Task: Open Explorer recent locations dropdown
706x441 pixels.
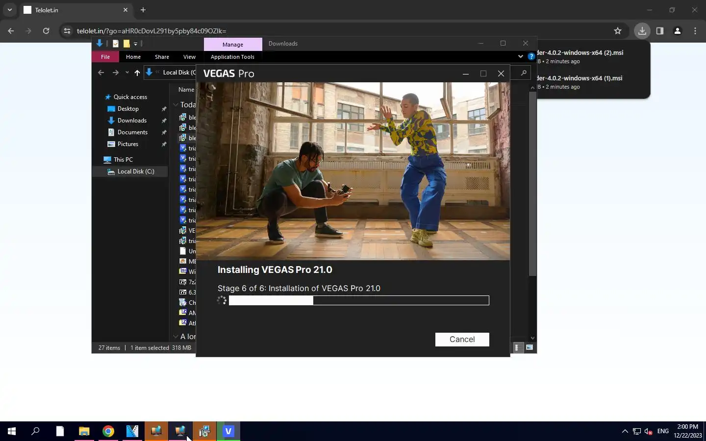Action: 127,73
